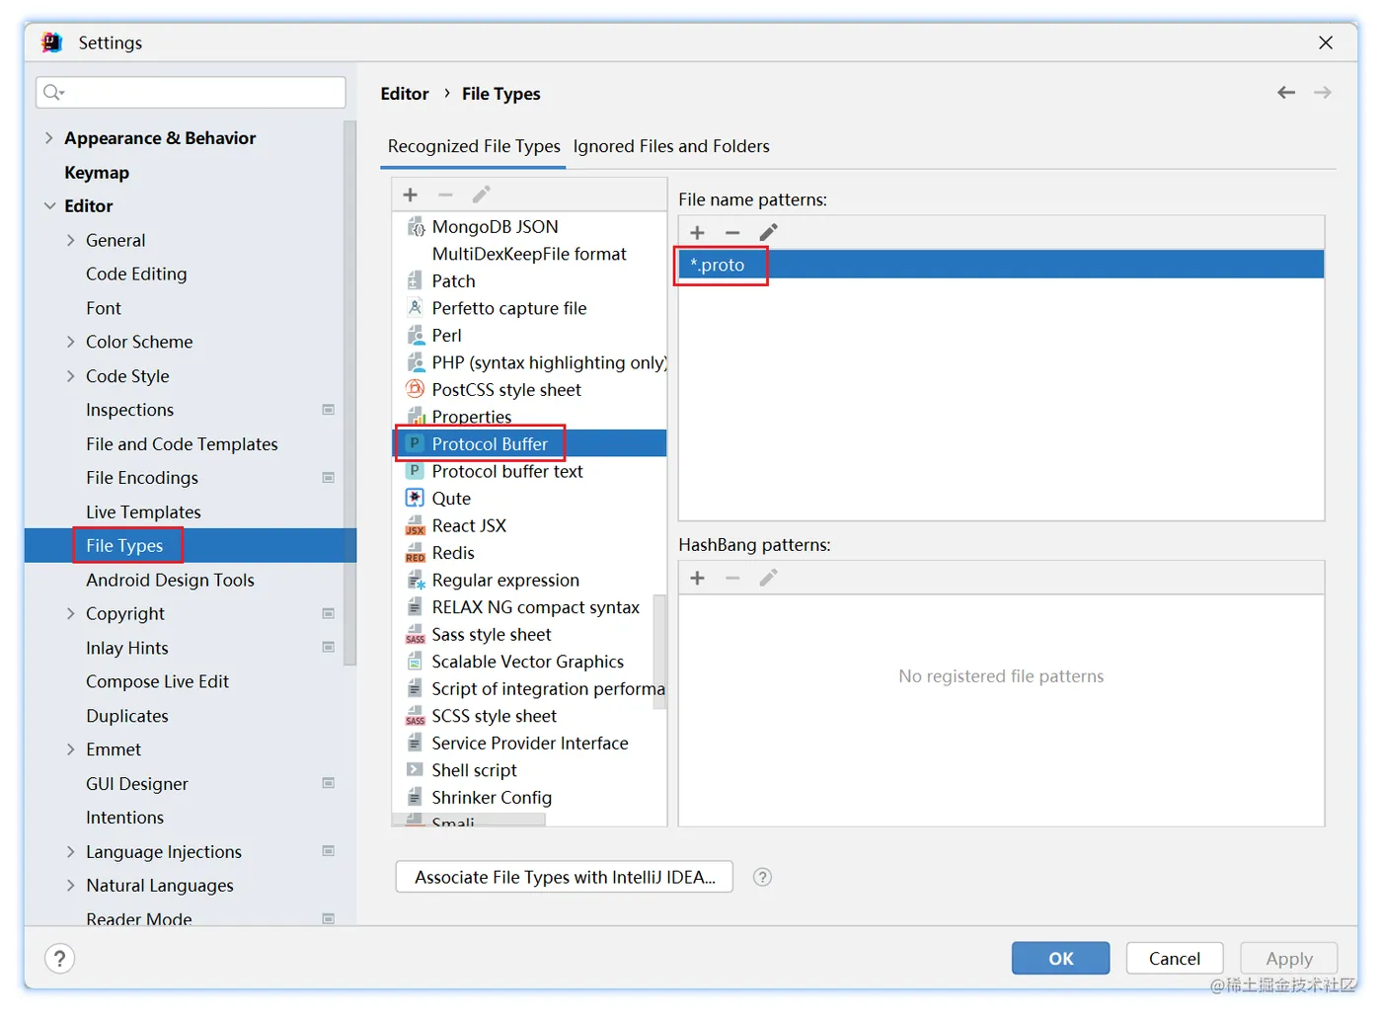The height and width of the screenshot is (1021, 1382).
Task: Click the SCSS style sheet icon
Action: click(416, 716)
